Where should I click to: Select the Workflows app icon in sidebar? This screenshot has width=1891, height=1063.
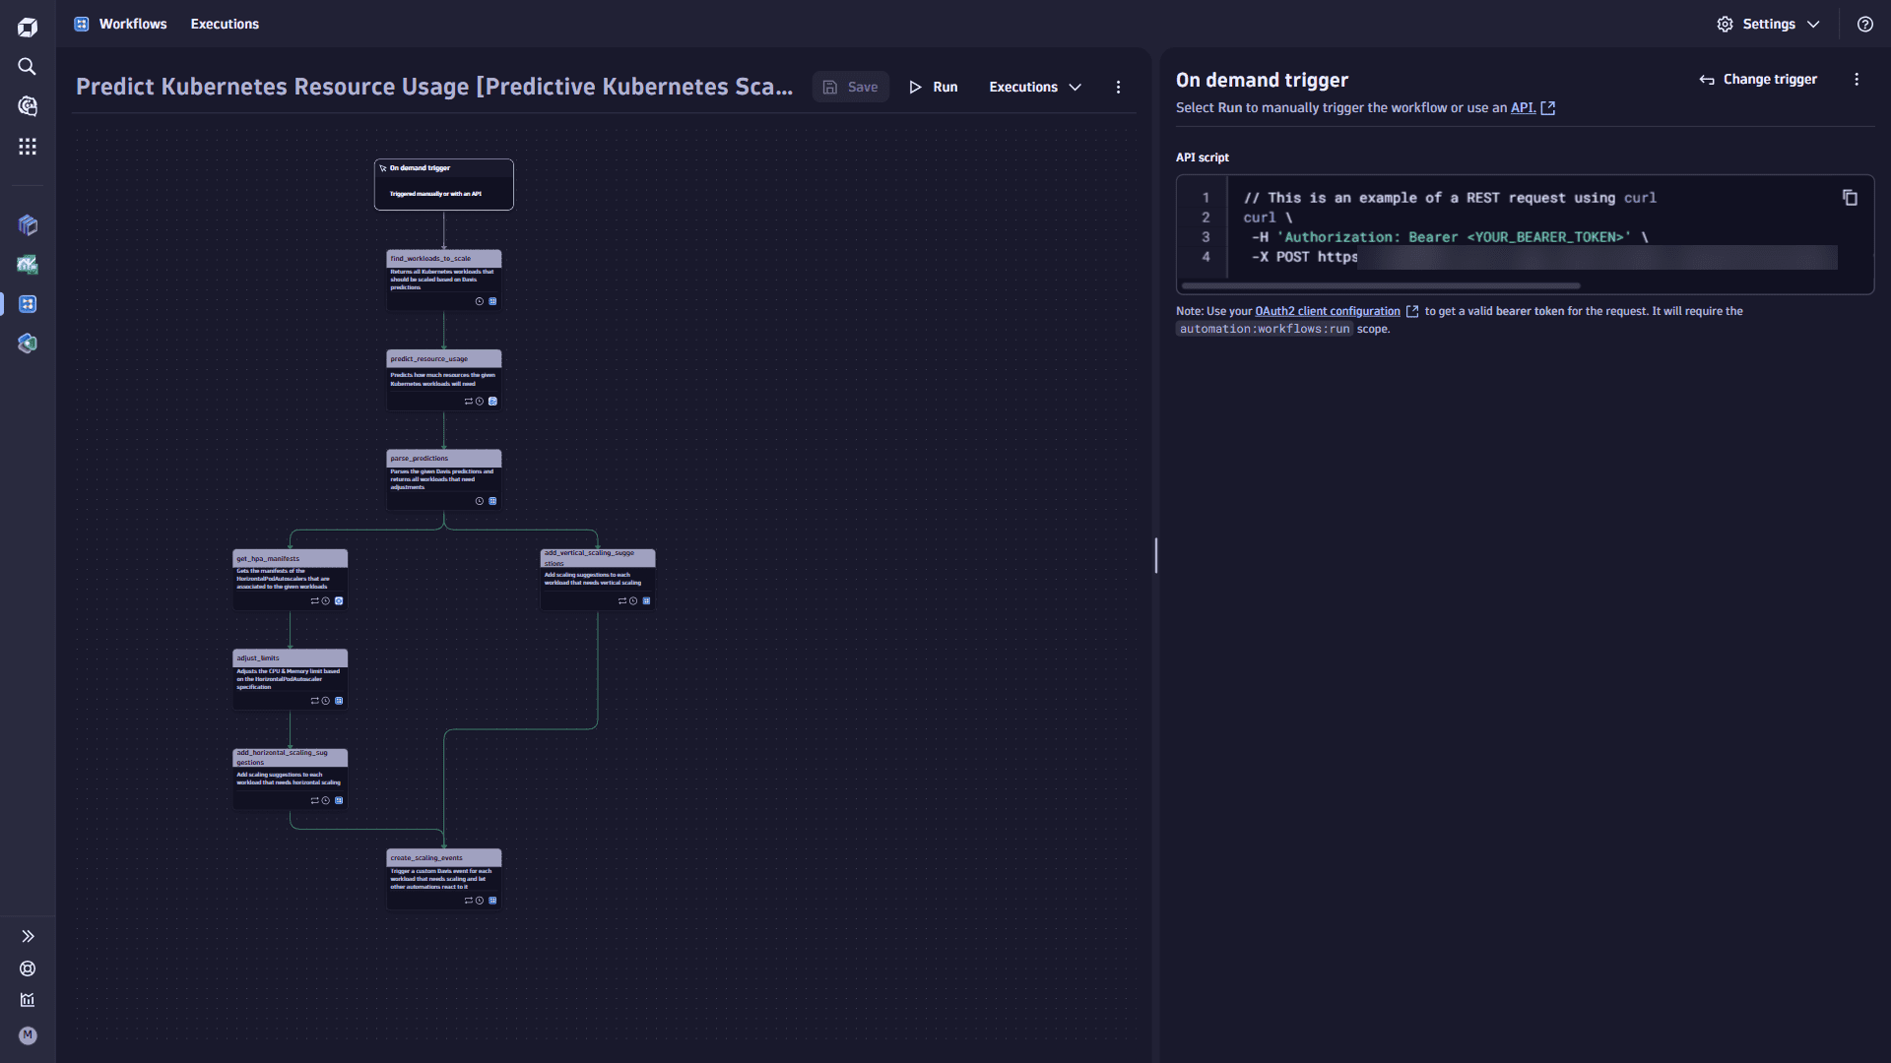pos(28,304)
